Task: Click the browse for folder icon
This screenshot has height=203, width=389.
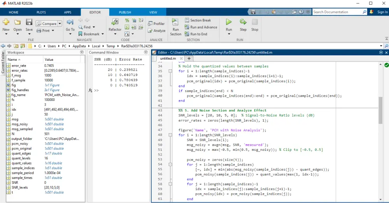Action: coord(23,46)
